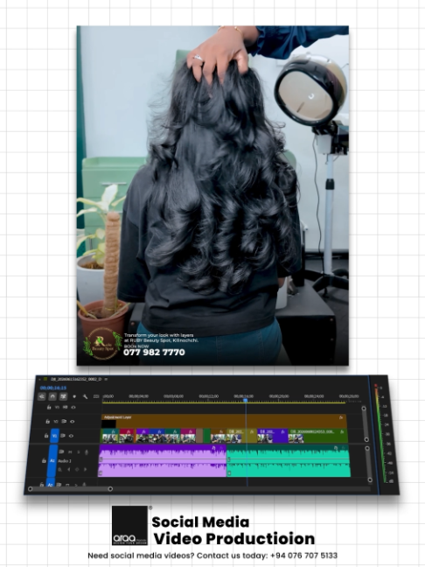Toggle insert sequences as nests button
Screen dimensions: 425x567
(x=42, y=396)
